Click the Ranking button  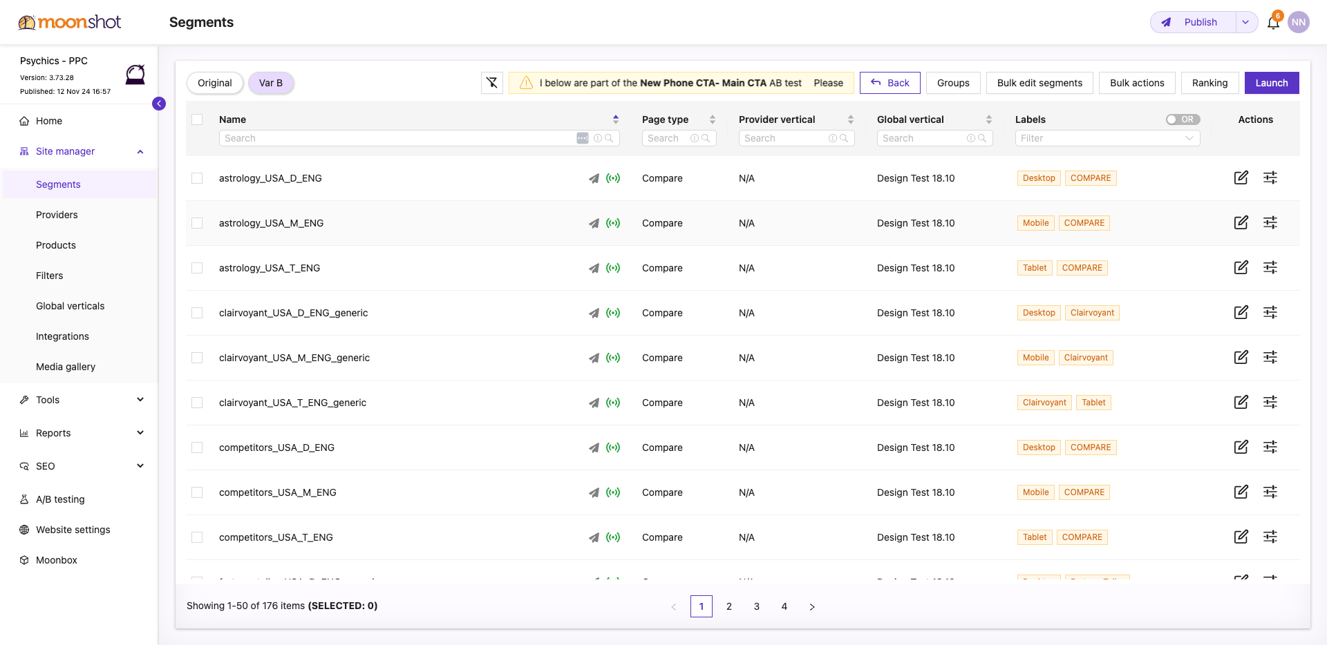click(x=1210, y=83)
